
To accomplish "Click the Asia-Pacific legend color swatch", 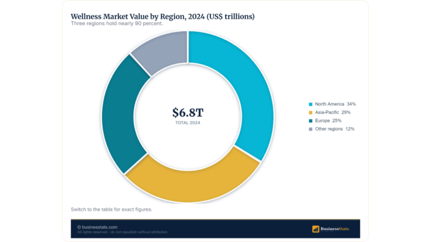I will pyautogui.click(x=310, y=113).
